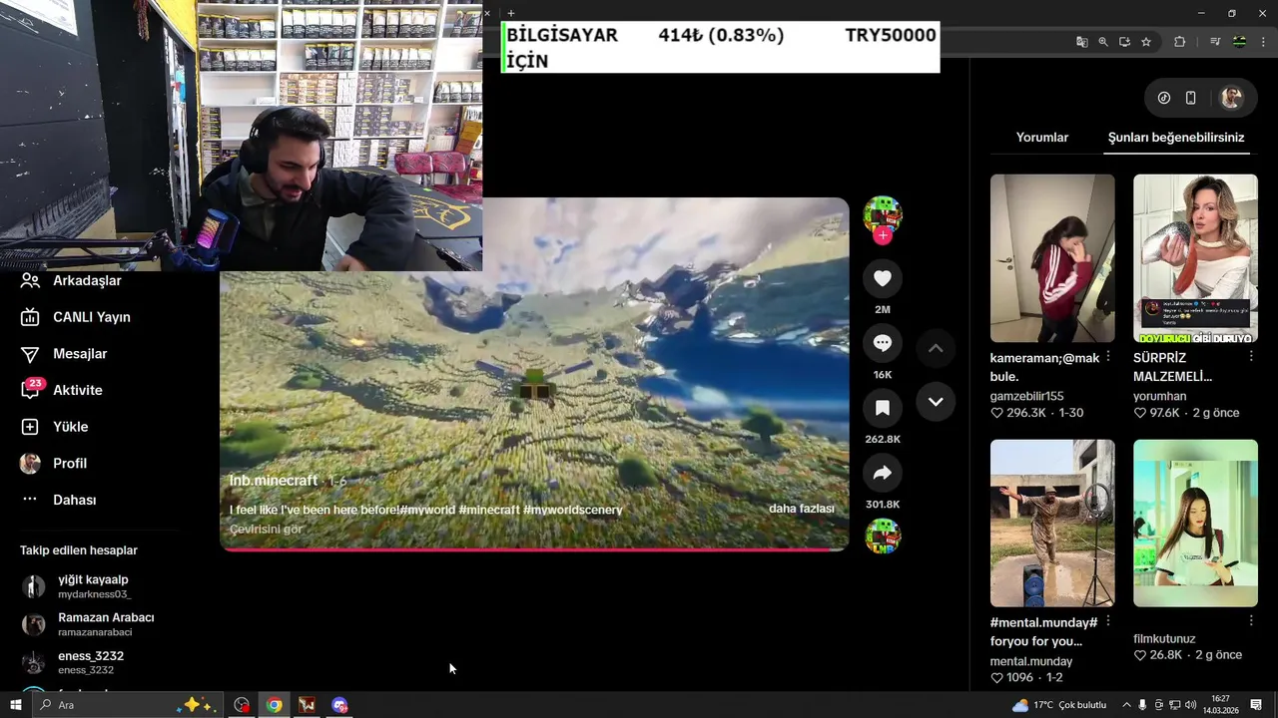Open the lnb.minecraft username link

tap(274, 481)
